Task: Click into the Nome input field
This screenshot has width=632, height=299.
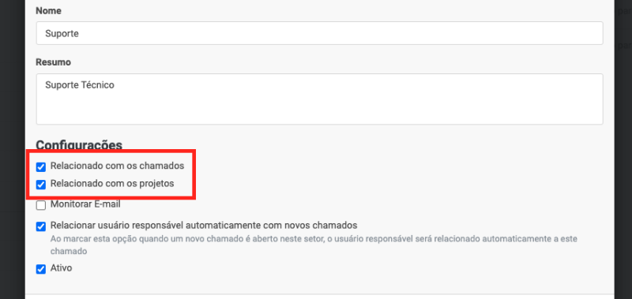Action: (319, 33)
